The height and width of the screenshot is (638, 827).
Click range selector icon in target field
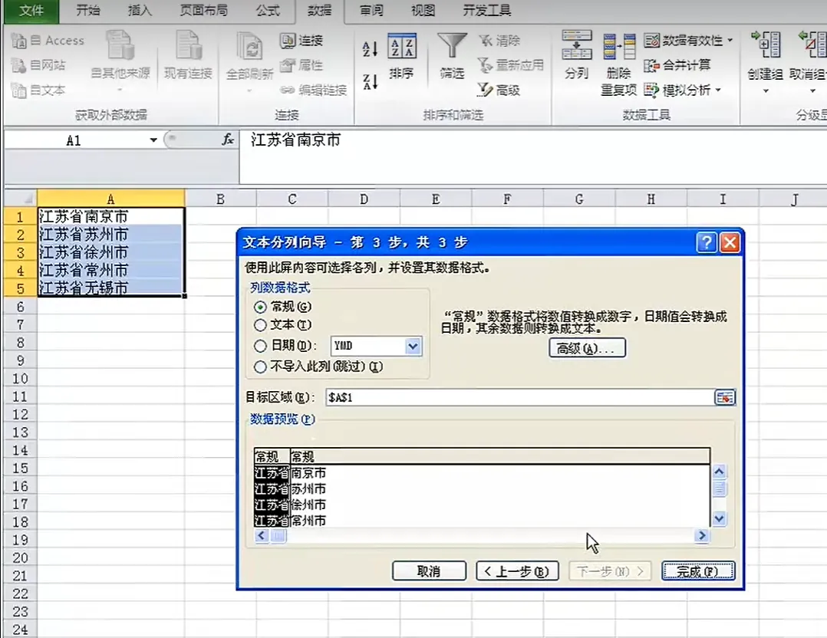(x=725, y=397)
